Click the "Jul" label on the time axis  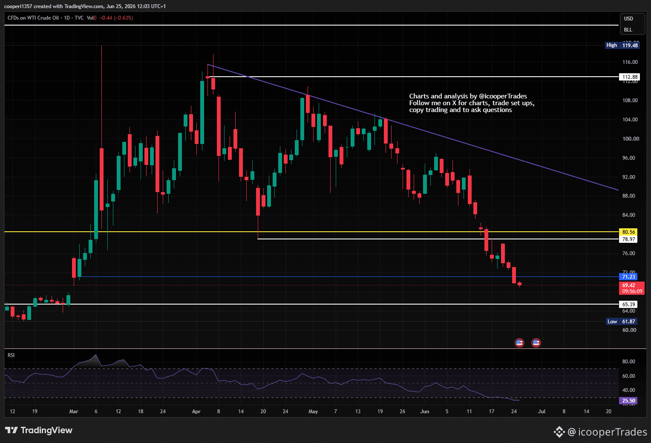coord(542,411)
